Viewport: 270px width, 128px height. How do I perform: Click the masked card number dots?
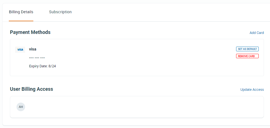tap(37, 58)
